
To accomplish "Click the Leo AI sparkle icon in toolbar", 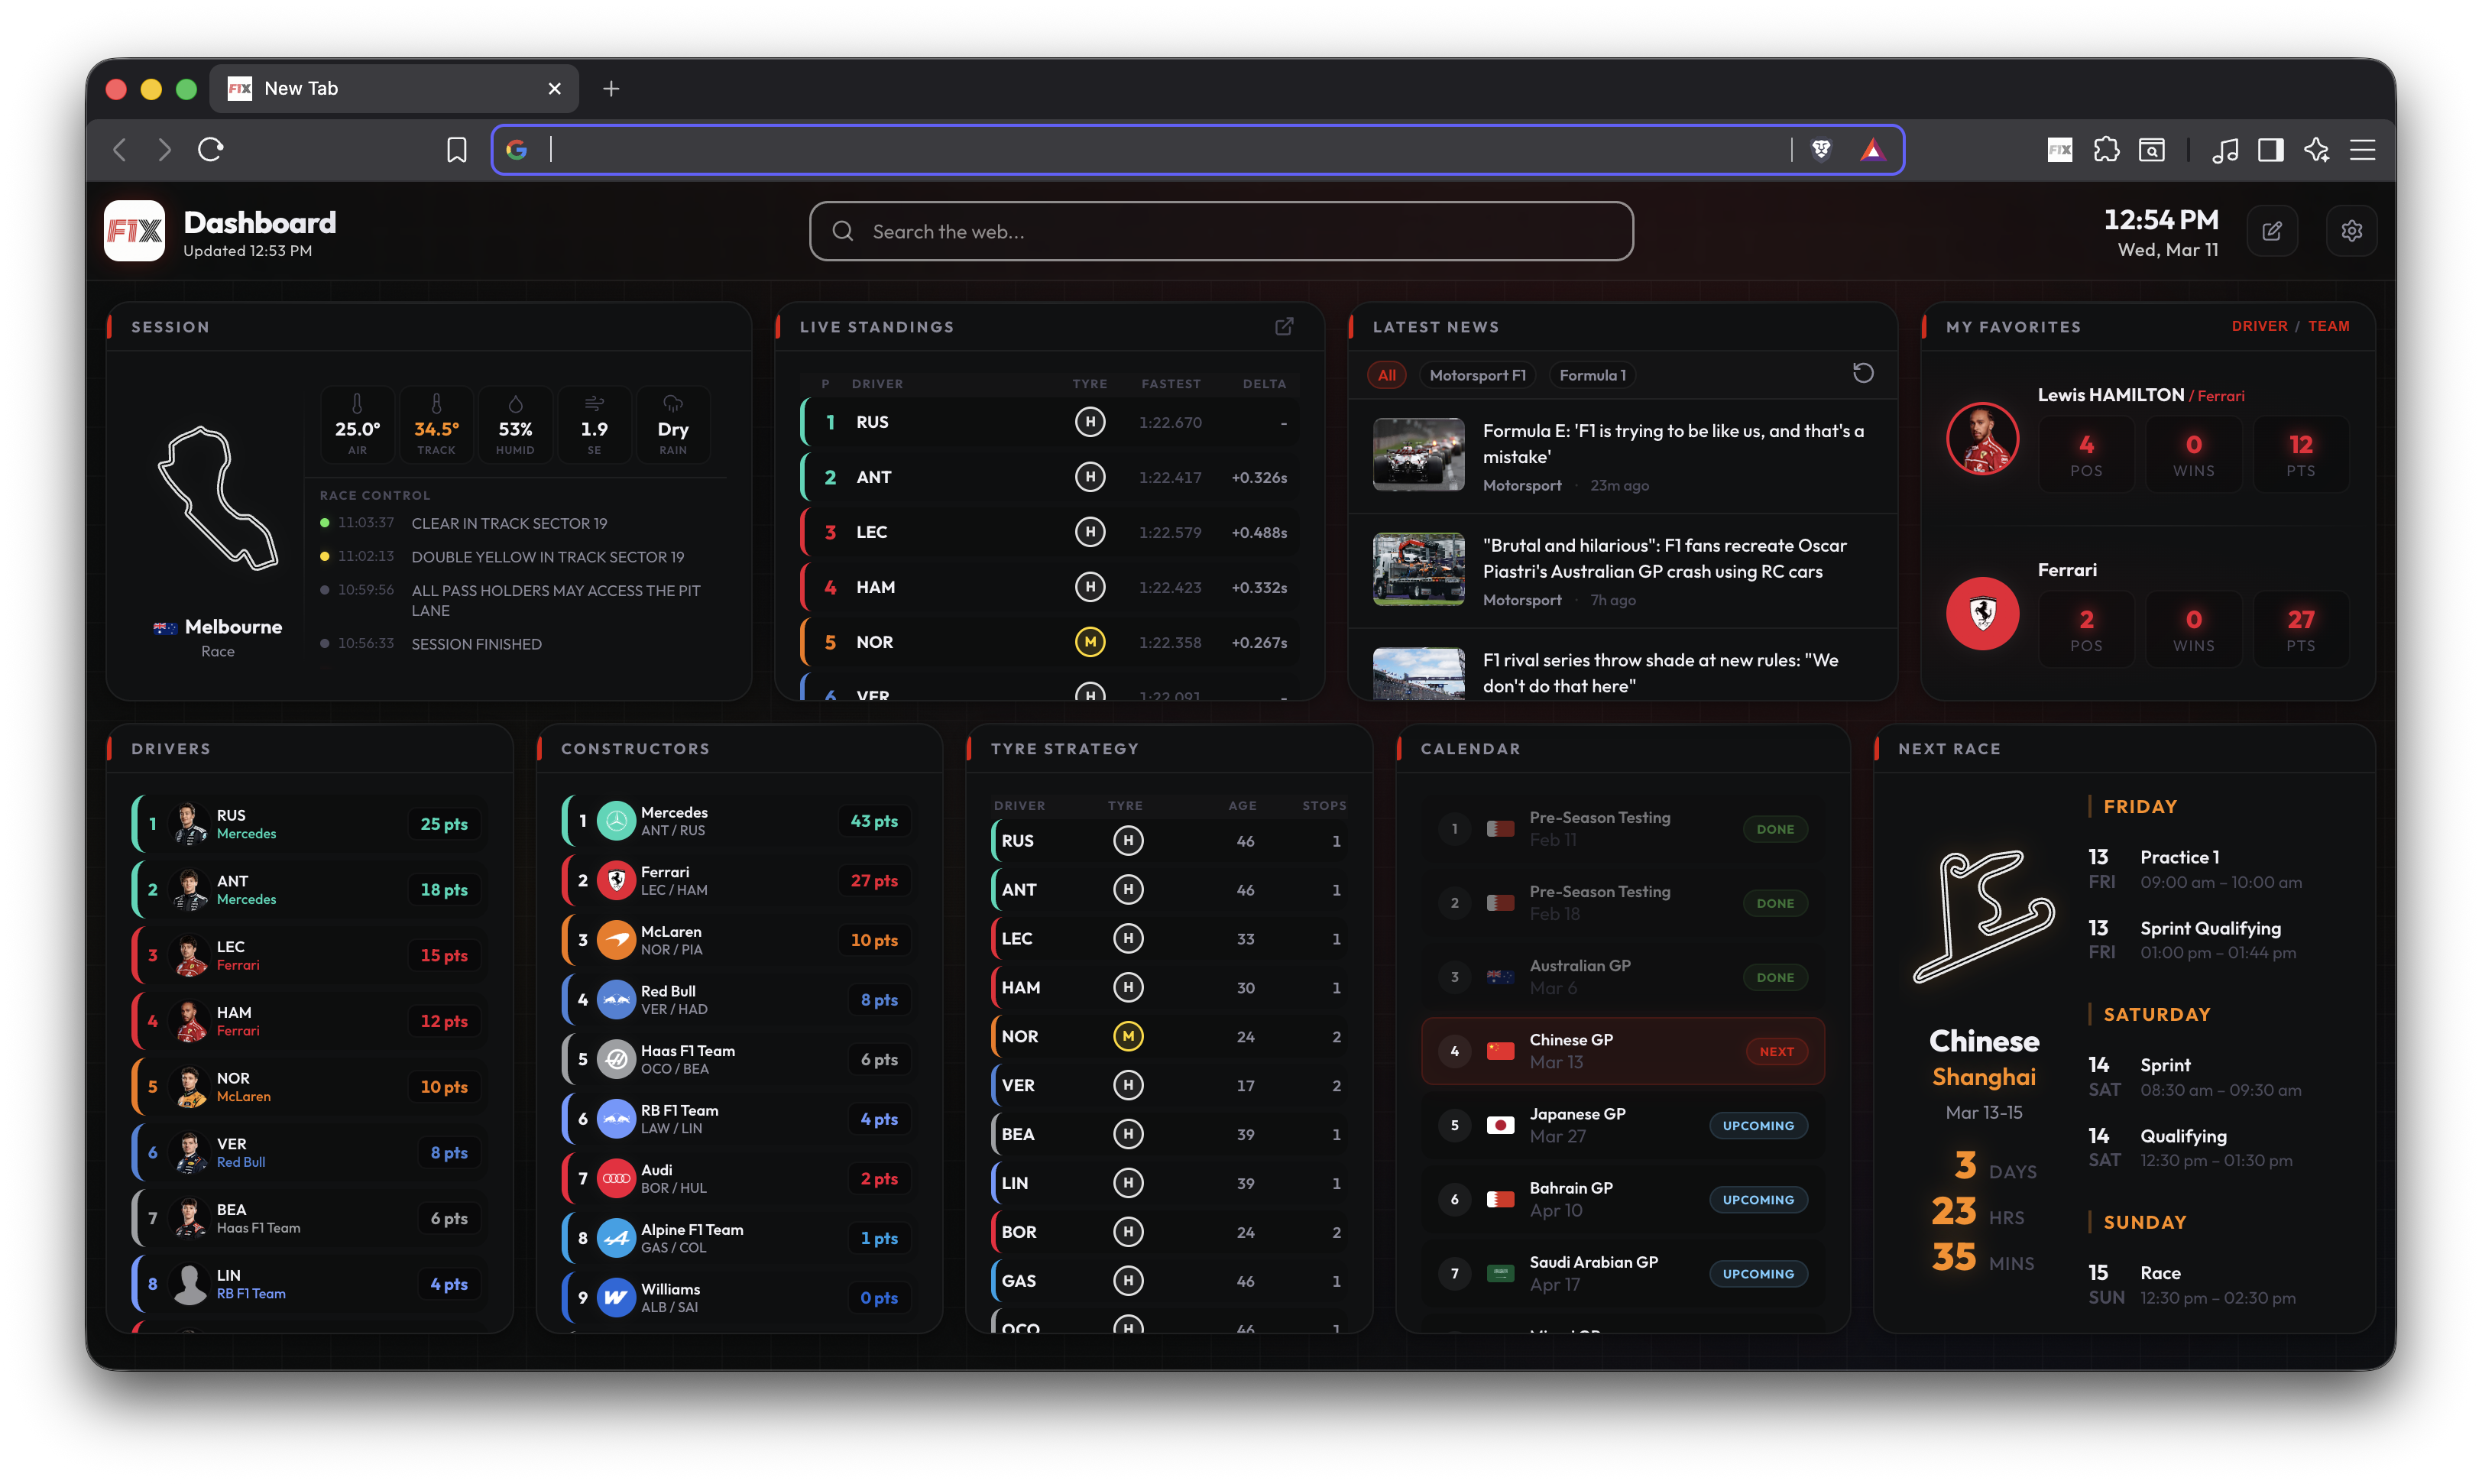I will point(2317,149).
